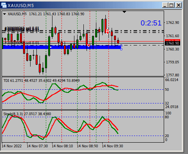Click the 14 Nov 08:50 time label
This screenshot has width=188, height=154.
pos(87,146)
